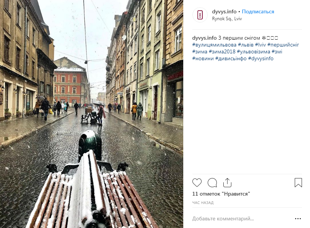
Task: Share the post using the share icon
Action: 227,183
